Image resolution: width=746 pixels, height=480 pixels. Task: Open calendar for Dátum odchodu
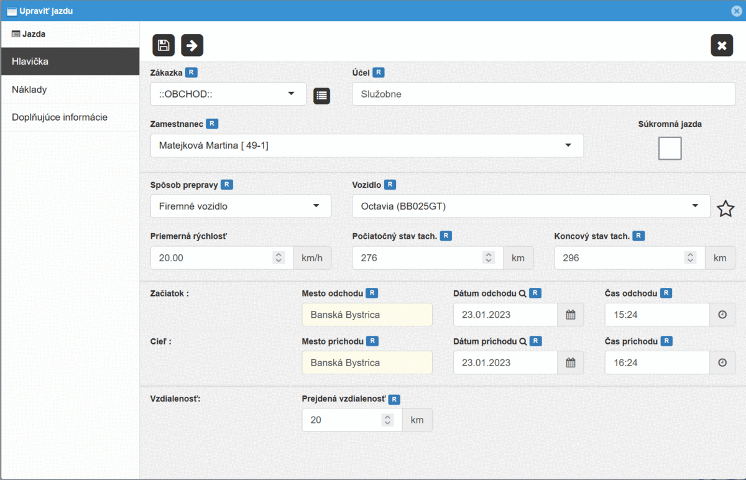(570, 315)
